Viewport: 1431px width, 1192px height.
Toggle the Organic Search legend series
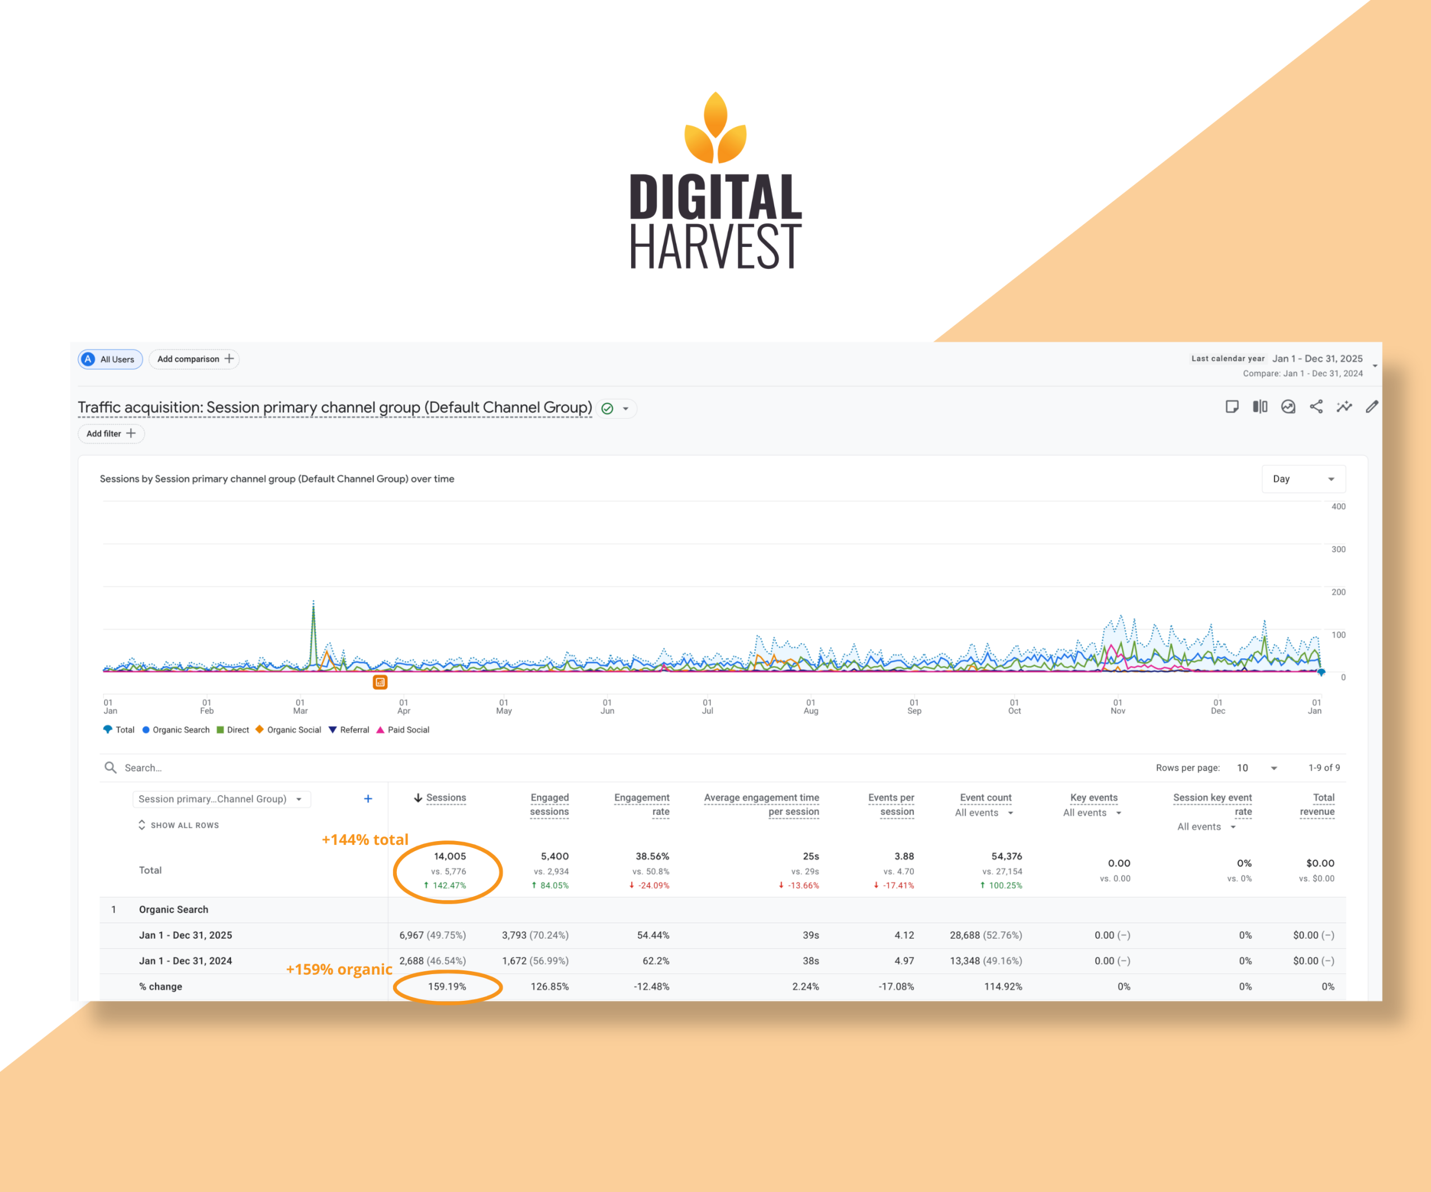coord(176,729)
